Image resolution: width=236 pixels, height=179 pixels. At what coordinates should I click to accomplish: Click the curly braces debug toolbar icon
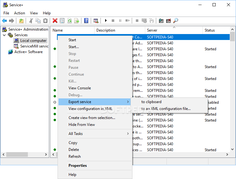click(x=151, y=21)
